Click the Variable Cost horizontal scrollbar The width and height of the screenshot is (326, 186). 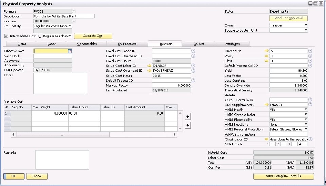[63, 135]
